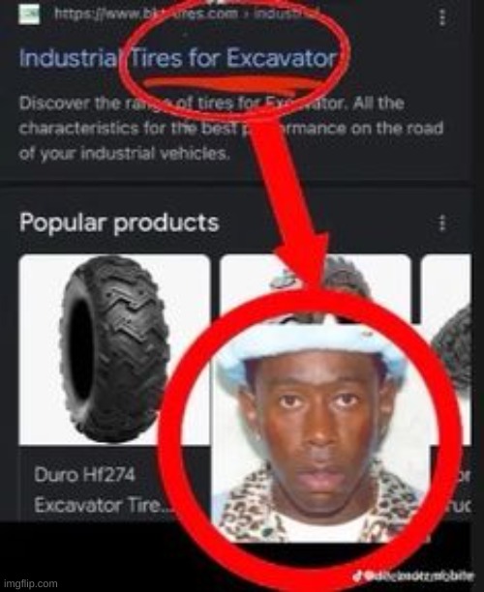Click the truncated product text on the third card
484x592 pixels.
(x=463, y=490)
